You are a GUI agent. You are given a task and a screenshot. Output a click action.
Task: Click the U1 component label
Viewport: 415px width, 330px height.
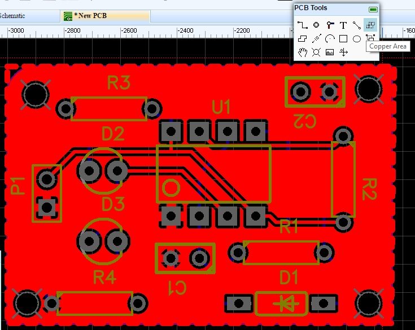coord(221,107)
